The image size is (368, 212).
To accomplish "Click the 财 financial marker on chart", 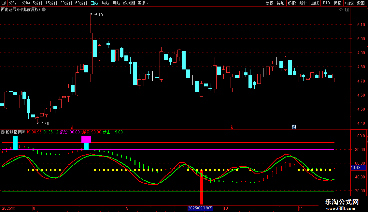I will [294, 127].
